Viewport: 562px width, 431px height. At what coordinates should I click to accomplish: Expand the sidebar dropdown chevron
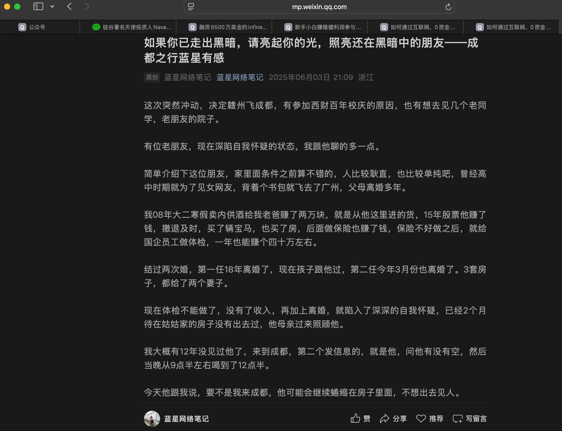pyautogui.click(x=52, y=7)
